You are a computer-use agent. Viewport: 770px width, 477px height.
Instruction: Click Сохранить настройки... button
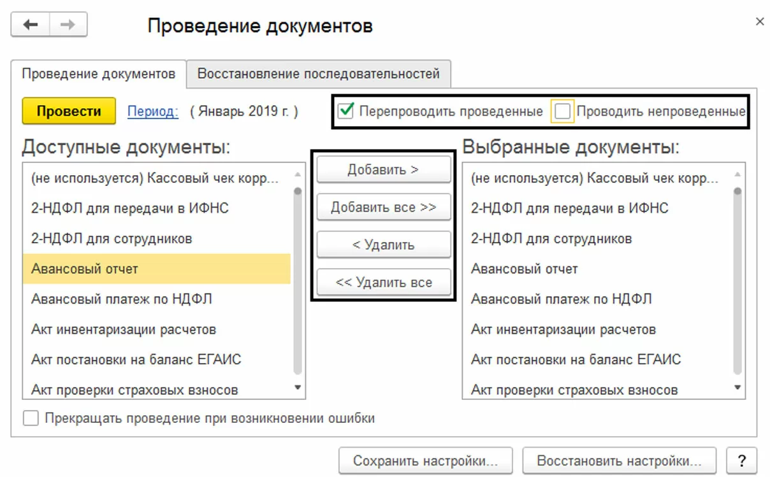coord(426,461)
